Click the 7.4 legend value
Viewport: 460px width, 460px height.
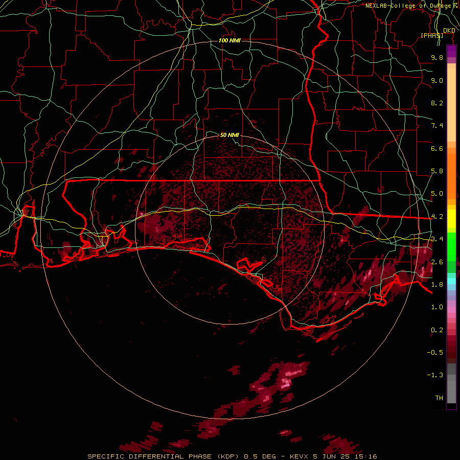tap(437, 126)
